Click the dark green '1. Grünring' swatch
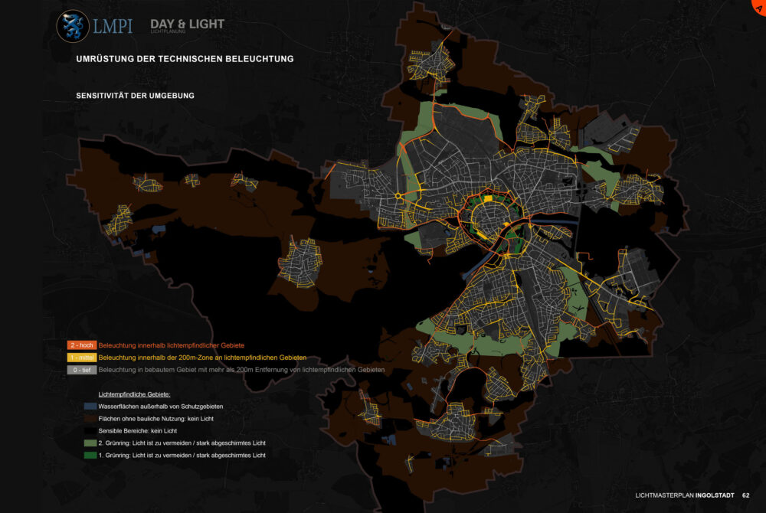 [x=91, y=455]
